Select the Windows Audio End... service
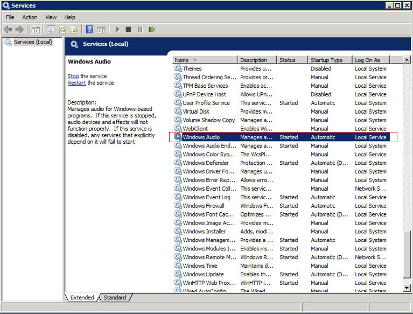 [281, 145]
